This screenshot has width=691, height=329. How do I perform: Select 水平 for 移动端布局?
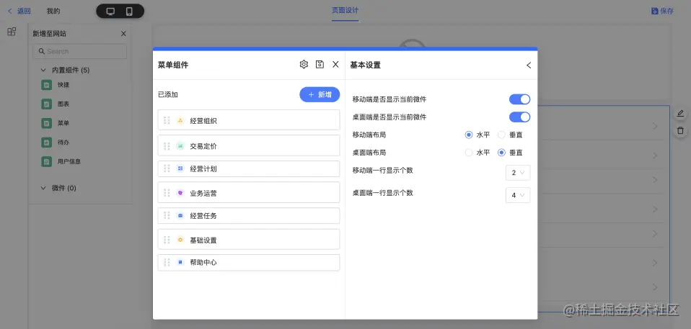point(469,135)
